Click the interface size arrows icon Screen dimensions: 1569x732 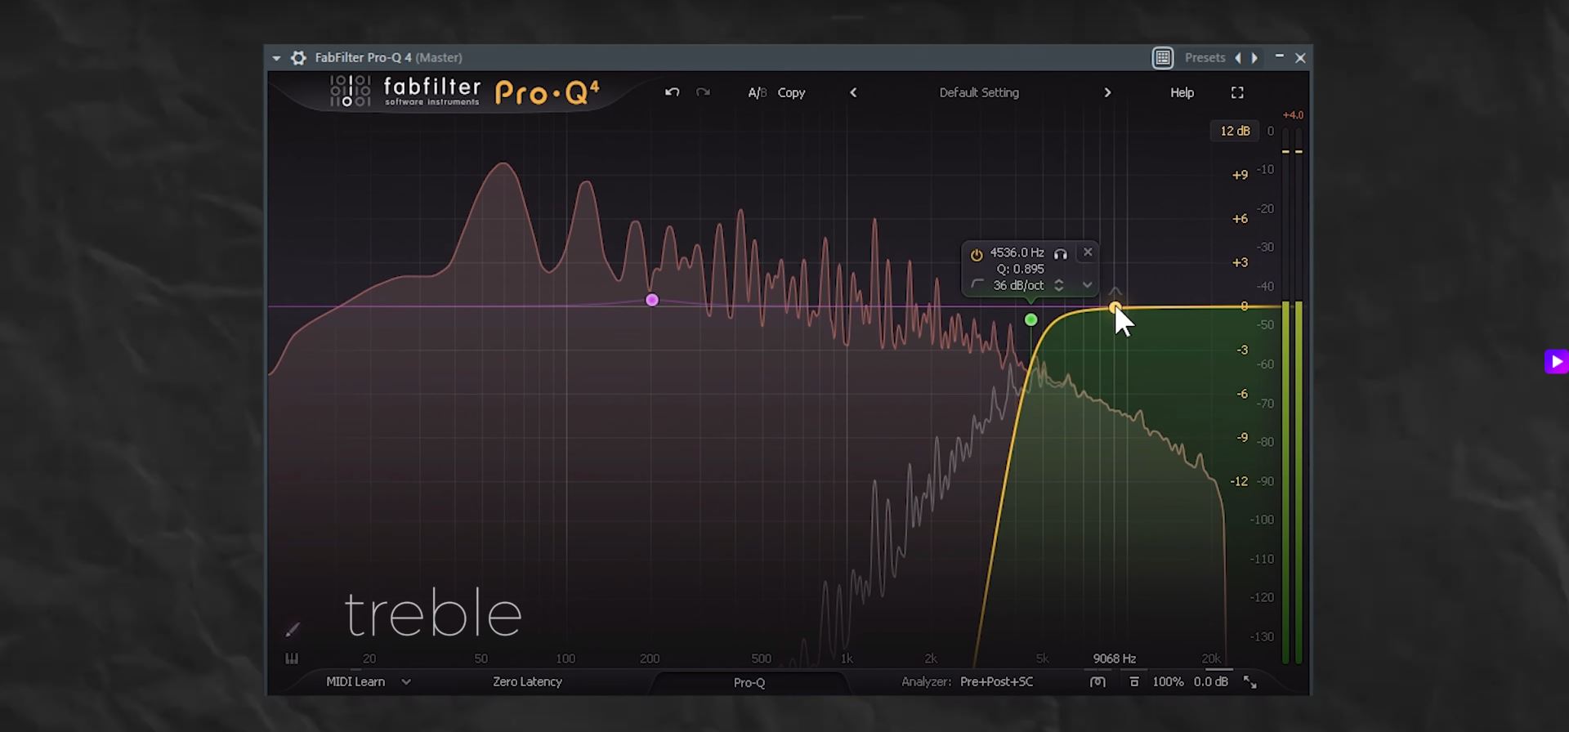point(1250,681)
